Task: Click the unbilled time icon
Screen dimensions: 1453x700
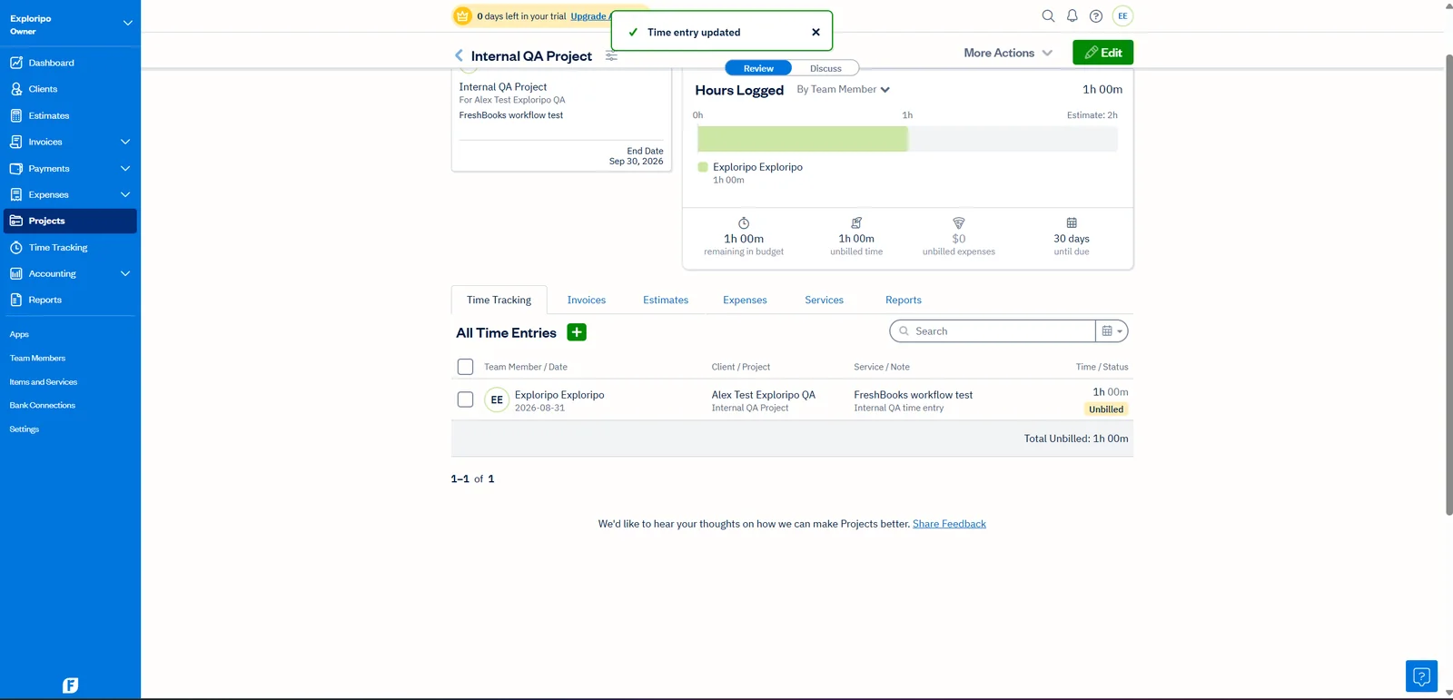Action: (856, 223)
